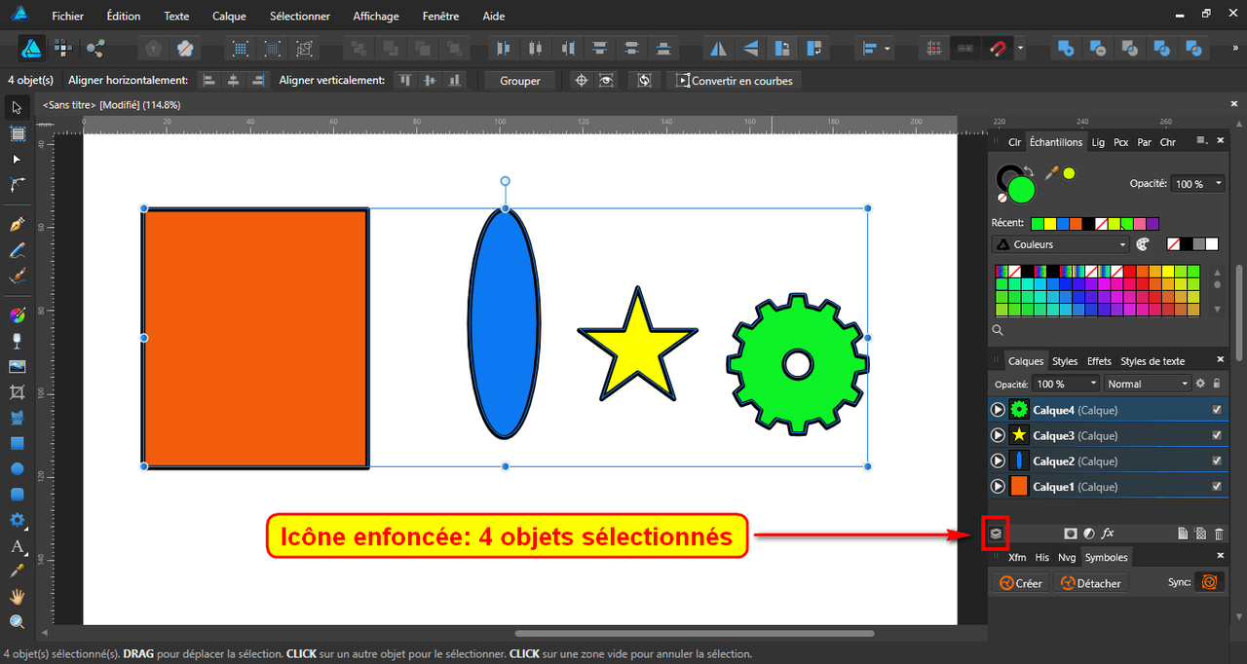The height and width of the screenshot is (664, 1247).
Task: Open the Affichage menu
Action: click(x=376, y=16)
